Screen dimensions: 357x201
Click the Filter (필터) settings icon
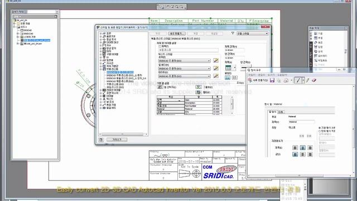click(199, 92)
